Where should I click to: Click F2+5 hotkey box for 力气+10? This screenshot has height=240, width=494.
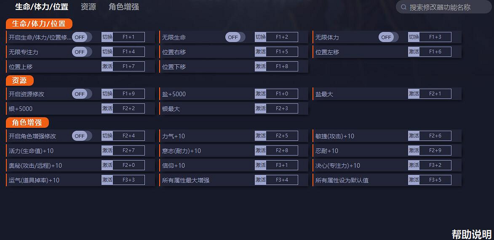tap(282, 136)
